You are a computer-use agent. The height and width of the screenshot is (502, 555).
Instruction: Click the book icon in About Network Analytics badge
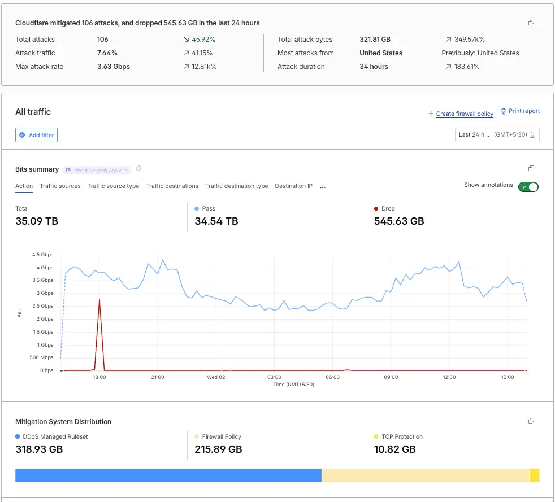point(68,171)
